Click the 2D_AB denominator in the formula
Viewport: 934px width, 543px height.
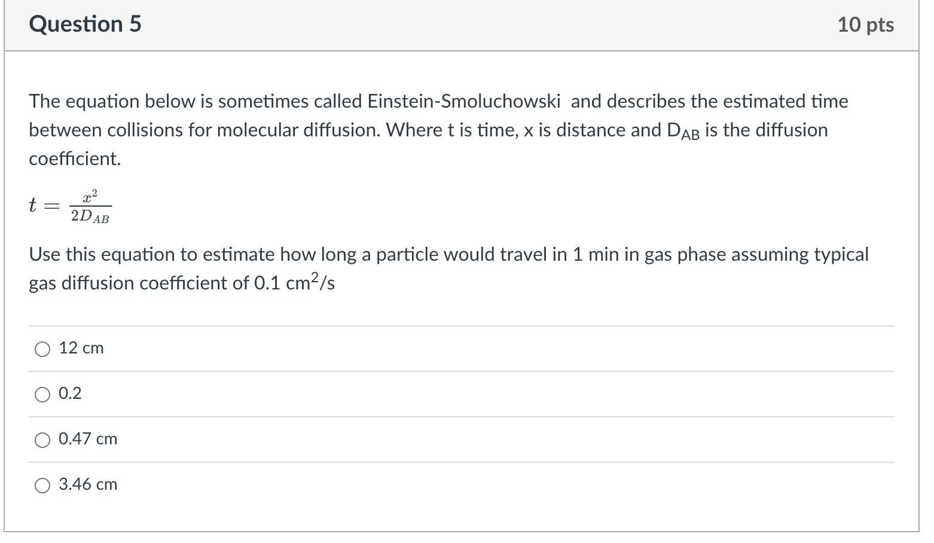coord(90,216)
